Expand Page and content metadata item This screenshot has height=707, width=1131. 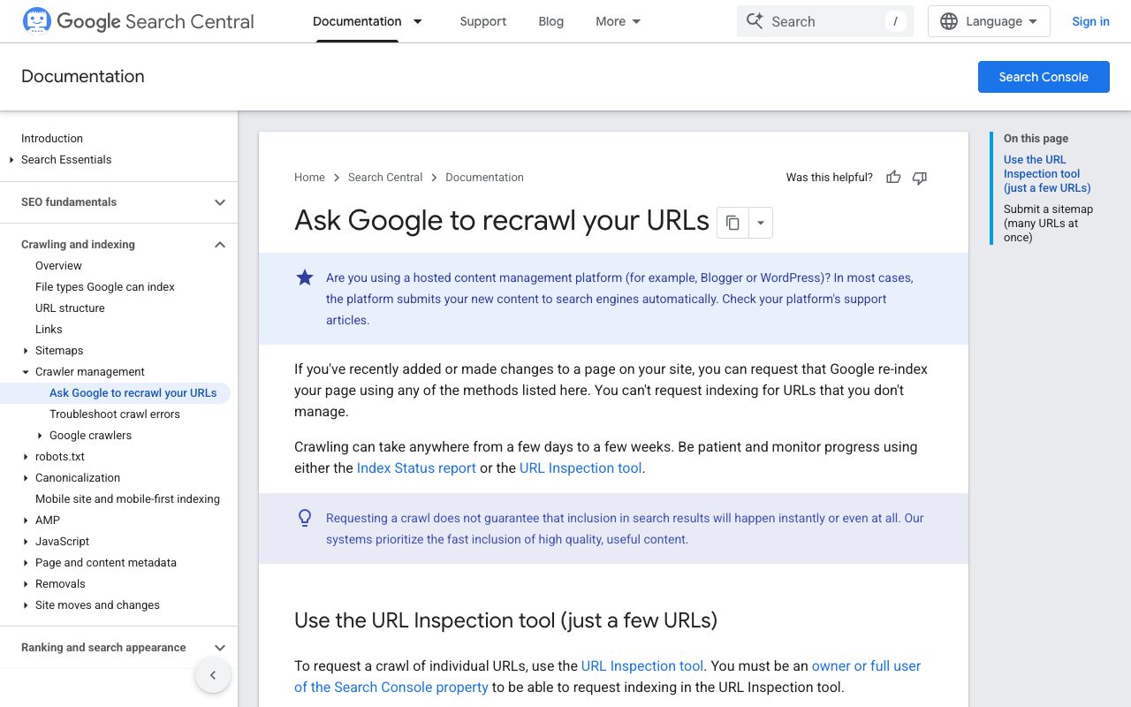[x=26, y=563]
